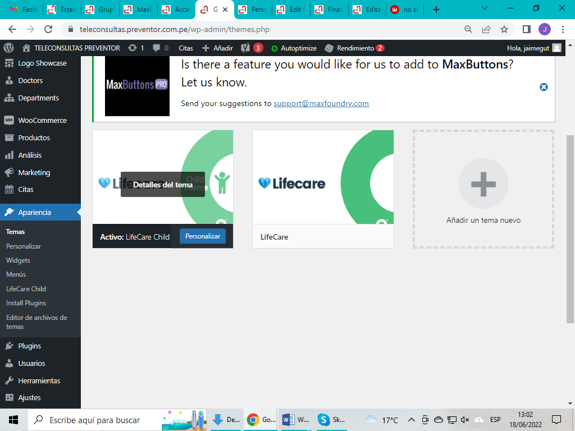This screenshot has width=575, height=431.
Task: Visit TELECONSULTAS PREVENTOR site home
Action: click(71, 48)
